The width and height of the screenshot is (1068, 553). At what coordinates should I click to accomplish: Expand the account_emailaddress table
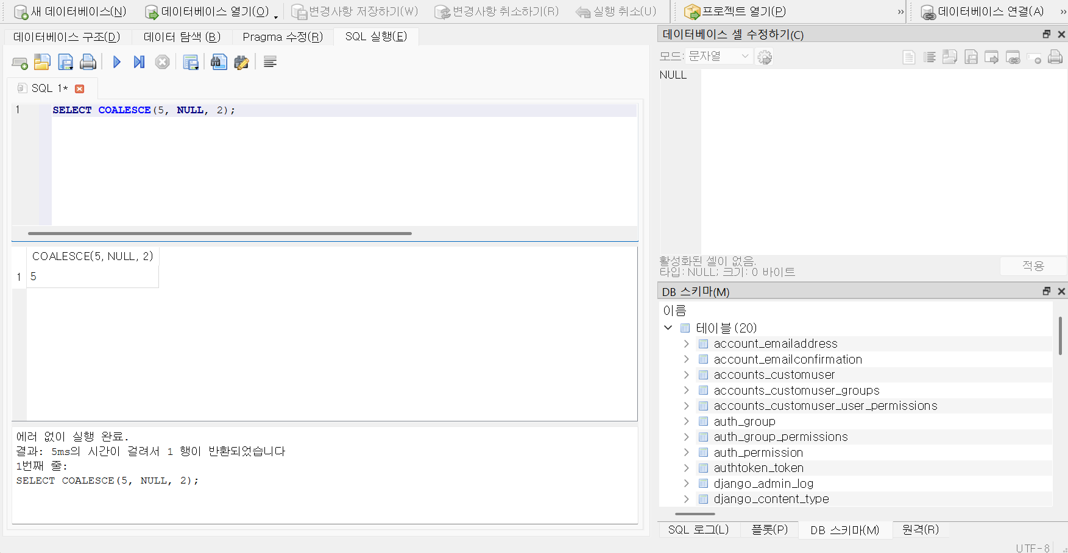click(687, 343)
